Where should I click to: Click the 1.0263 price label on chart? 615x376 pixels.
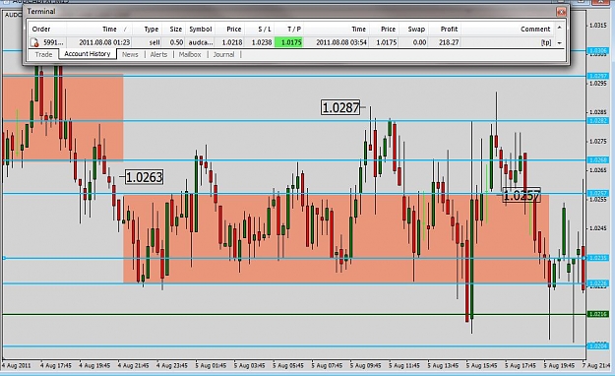pos(144,177)
